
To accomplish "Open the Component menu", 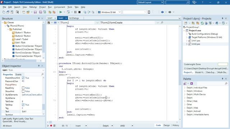I will (x=60, y=7).
